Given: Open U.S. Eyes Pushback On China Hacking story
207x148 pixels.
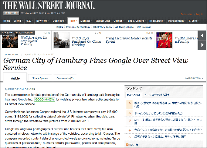Looking at the screenshot, I should click(86, 41).
